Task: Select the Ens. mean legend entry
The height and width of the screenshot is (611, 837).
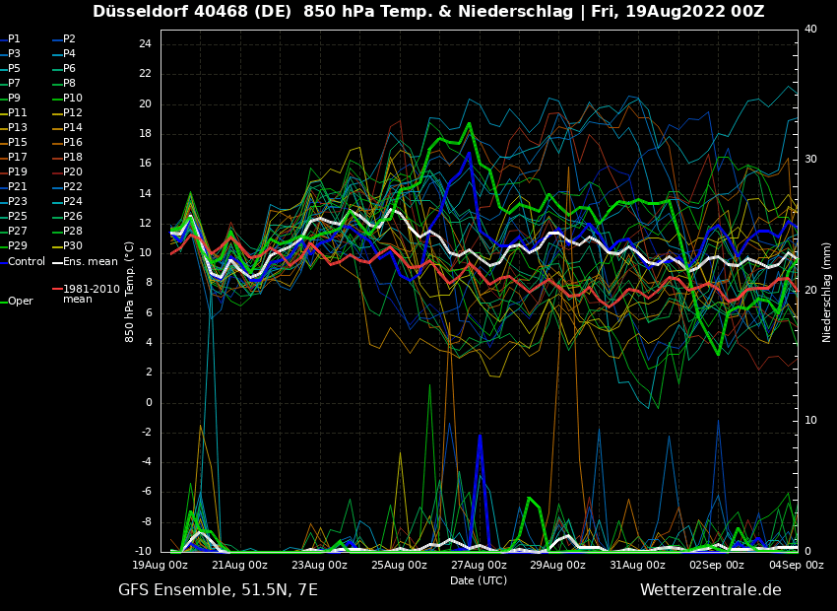Action: tap(90, 262)
